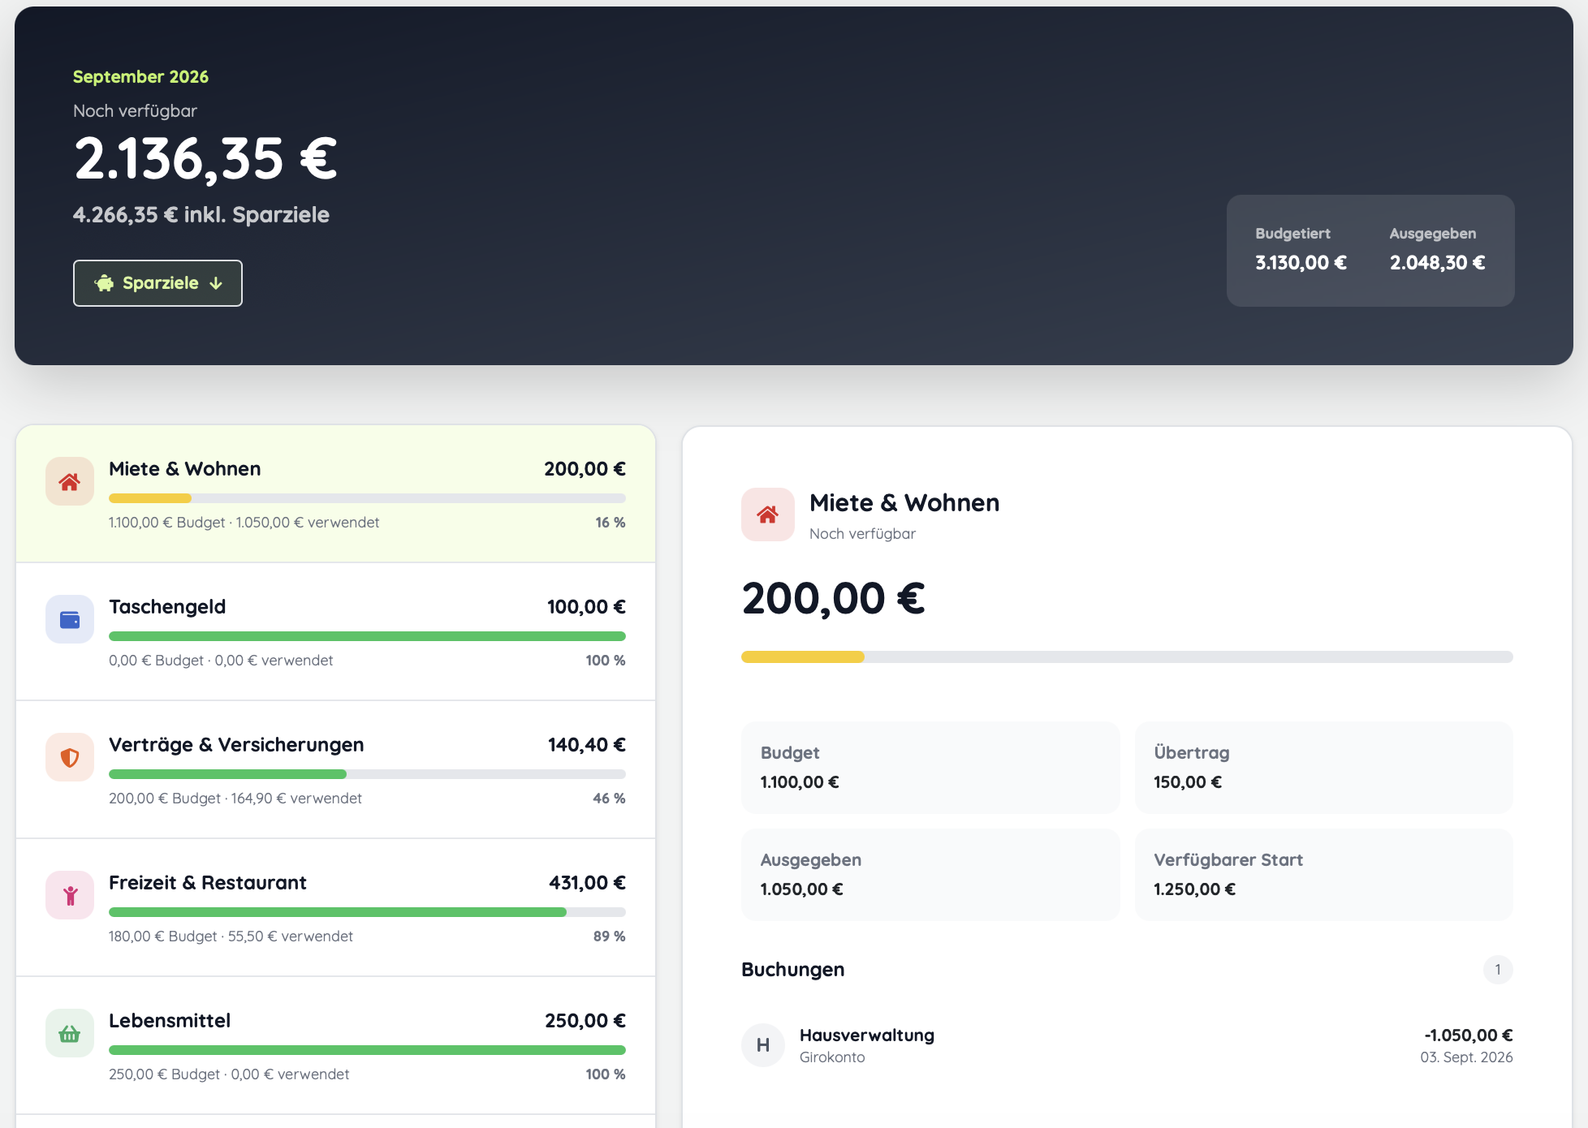Click Miete & Wohnen yellow progress bar in list
This screenshot has height=1128, width=1588.
(x=367, y=498)
